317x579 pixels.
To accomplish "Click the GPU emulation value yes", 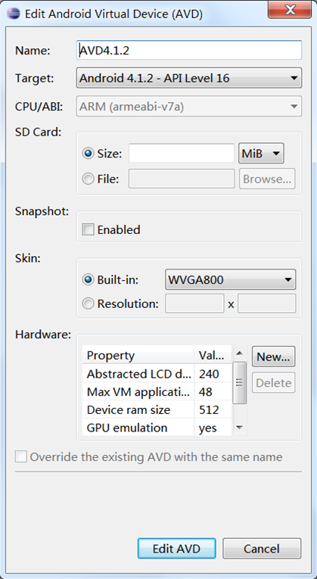I will point(213,428).
